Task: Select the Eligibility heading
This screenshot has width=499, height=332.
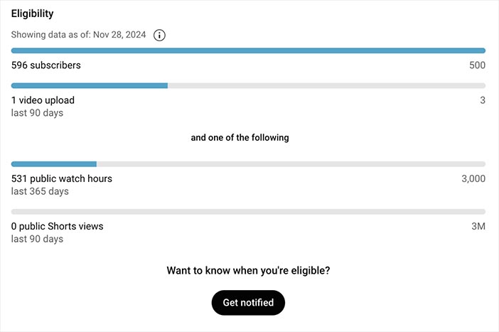Action: pos(33,14)
